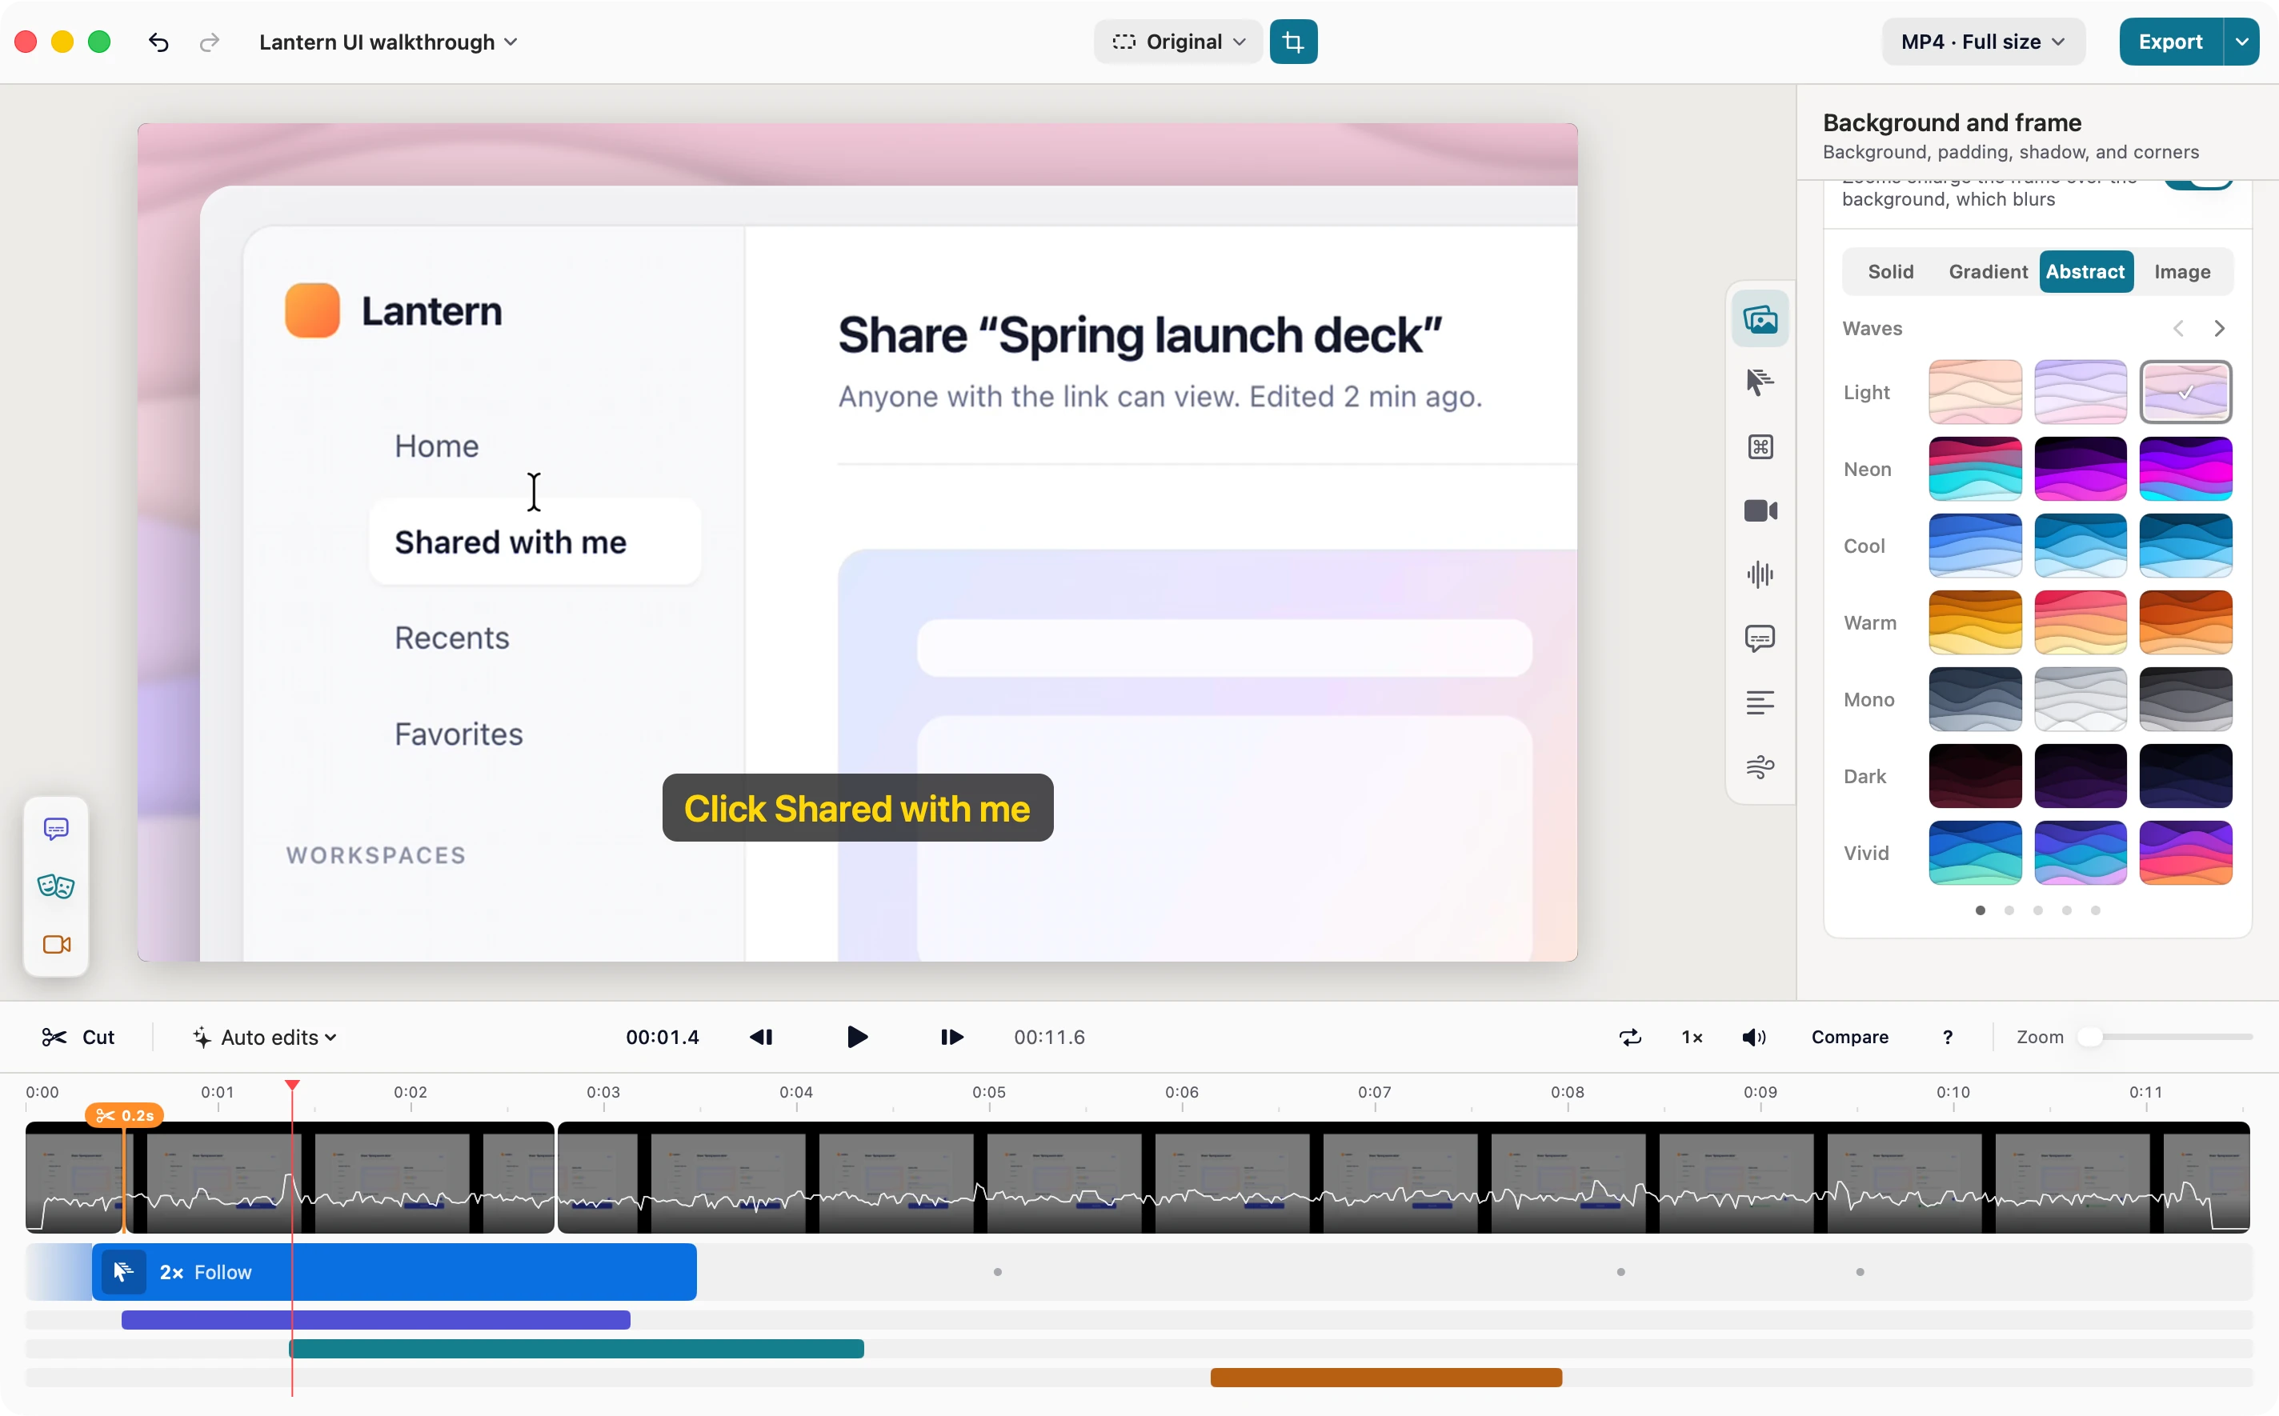
Task: Click the speech bubble icon in left floating toolbar
Action: (56, 829)
